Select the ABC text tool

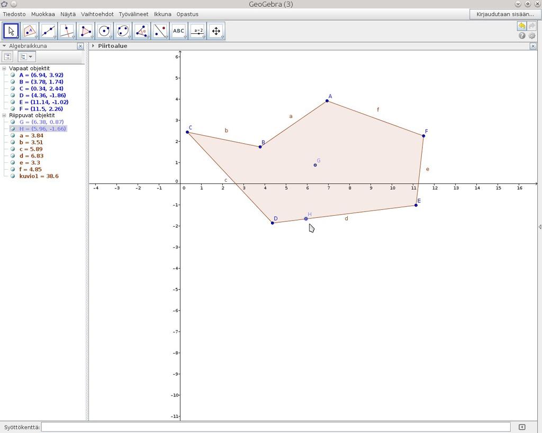click(179, 31)
